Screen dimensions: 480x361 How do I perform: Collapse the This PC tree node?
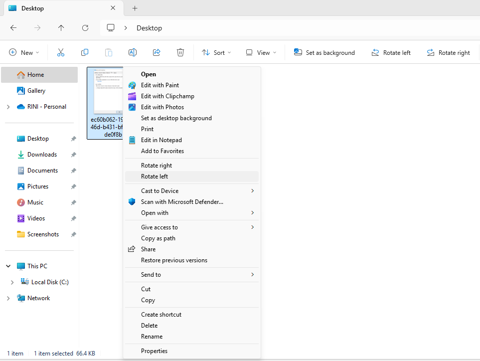coord(8,266)
